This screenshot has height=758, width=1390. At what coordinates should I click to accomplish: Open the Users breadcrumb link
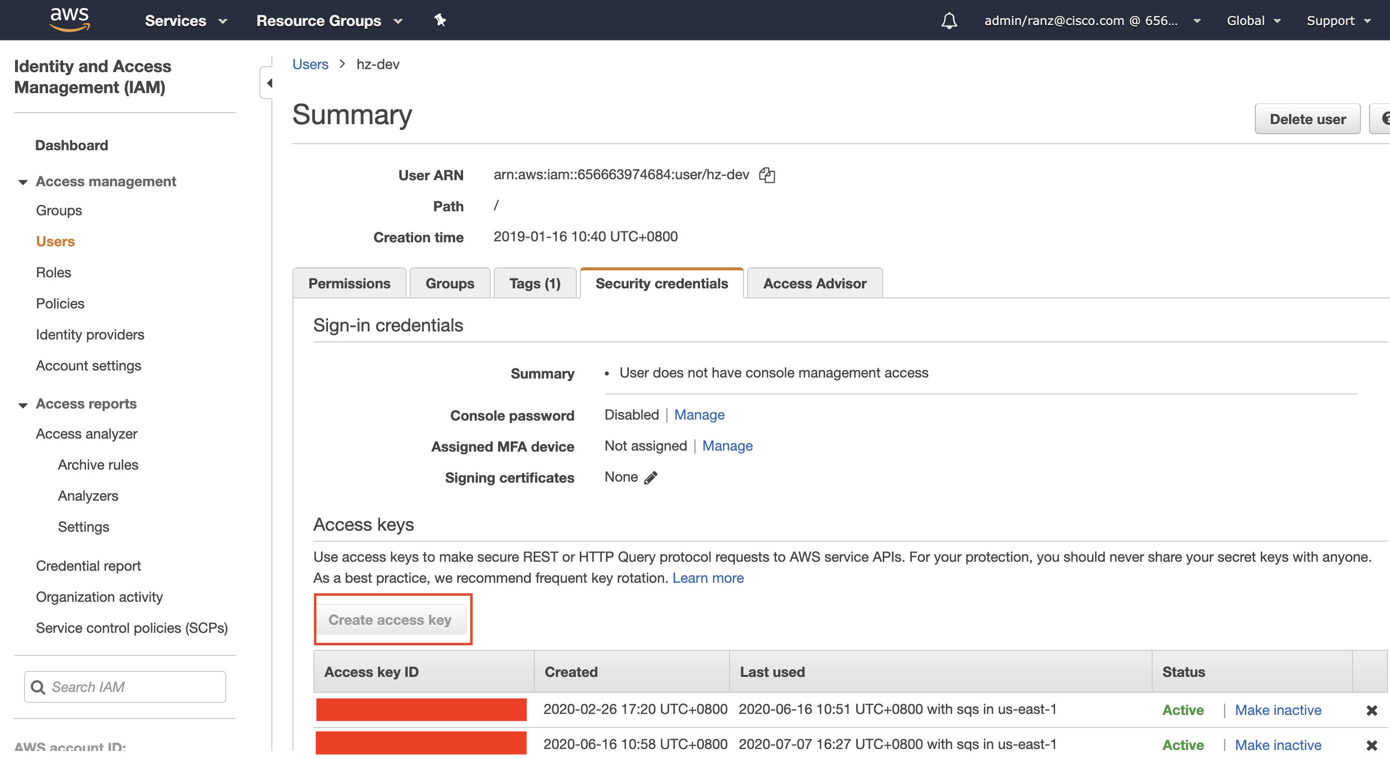pos(310,64)
